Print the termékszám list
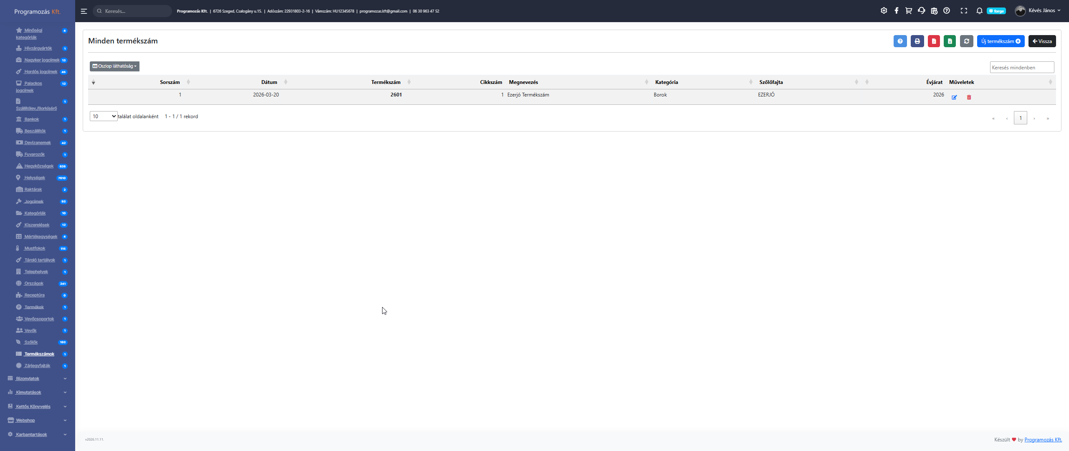The width and height of the screenshot is (1069, 451). (917, 41)
